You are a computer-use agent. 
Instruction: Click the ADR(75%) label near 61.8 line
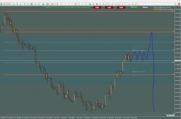[138, 50]
